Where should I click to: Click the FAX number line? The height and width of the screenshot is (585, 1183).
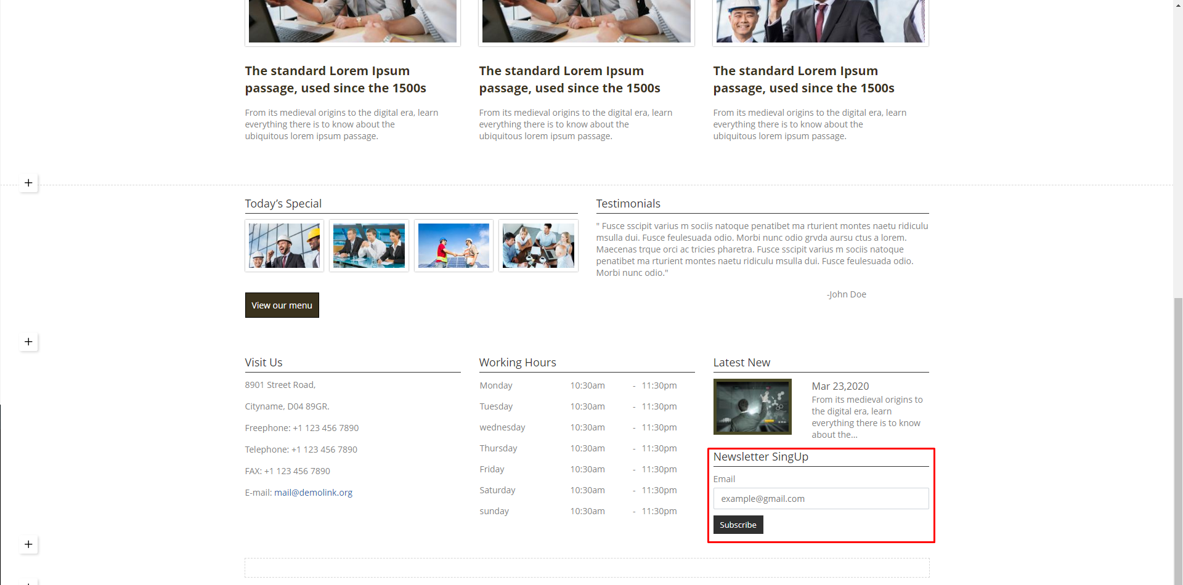287,471
